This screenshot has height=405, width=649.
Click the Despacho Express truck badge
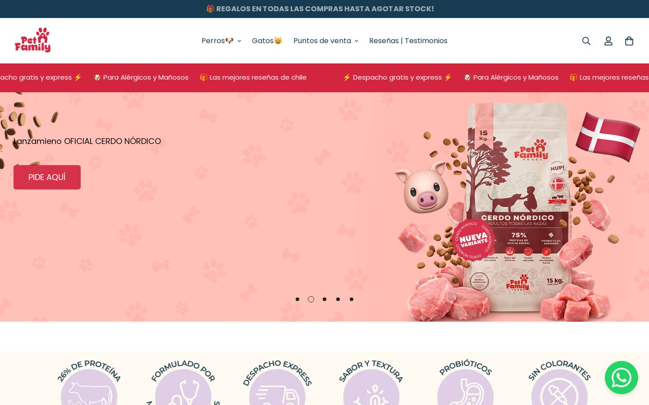point(277,382)
